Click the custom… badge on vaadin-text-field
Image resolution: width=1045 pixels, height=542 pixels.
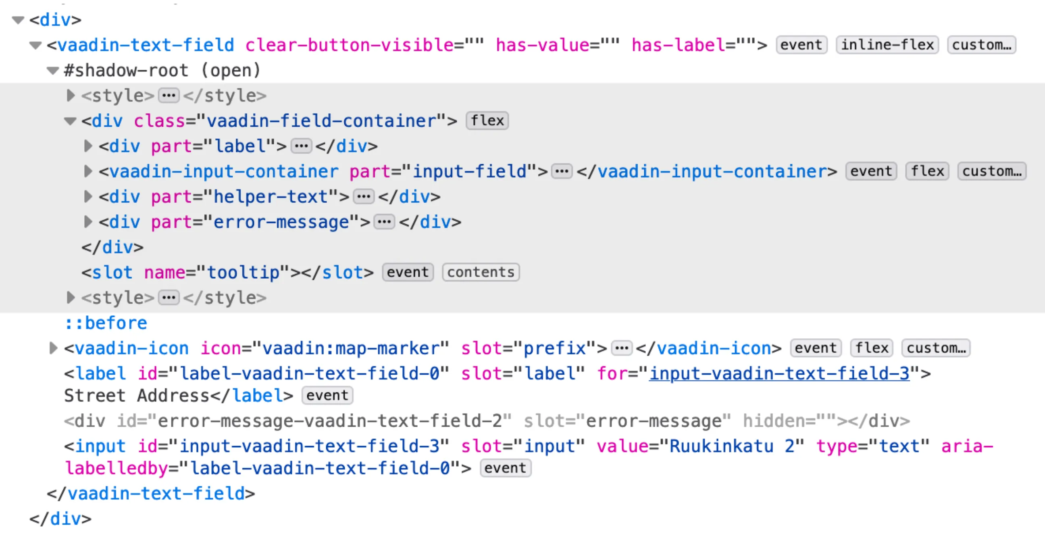982,45
